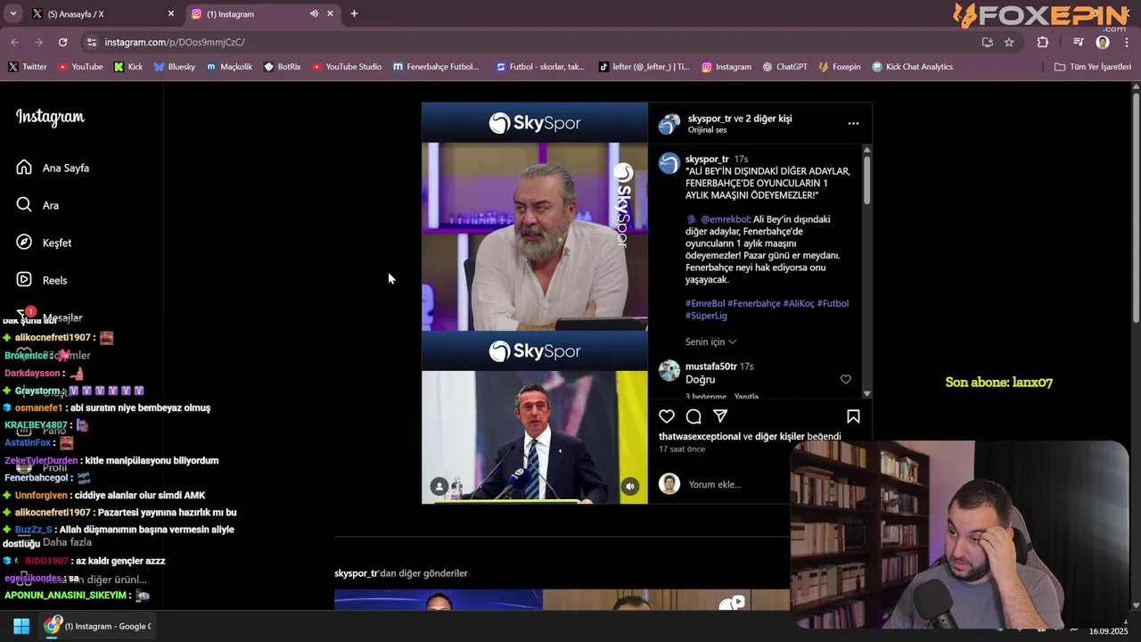
Task: Open the Windows Start button
Action: pos(21,626)
